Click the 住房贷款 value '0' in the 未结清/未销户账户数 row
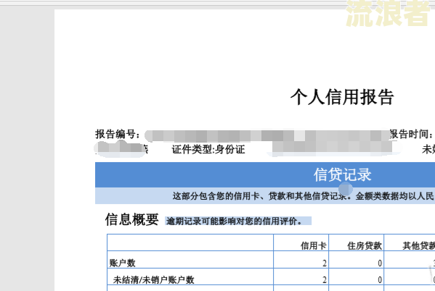Viewport: 435px width, 291px height. pos(380,280)
